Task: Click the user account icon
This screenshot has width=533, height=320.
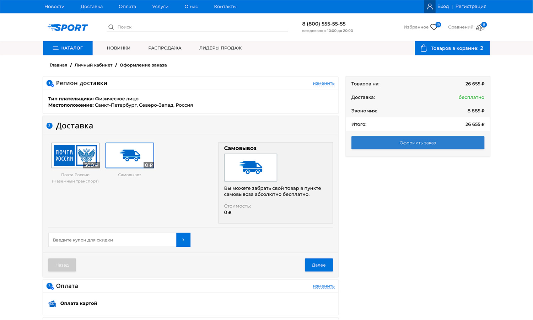Action: click(430, 6)
